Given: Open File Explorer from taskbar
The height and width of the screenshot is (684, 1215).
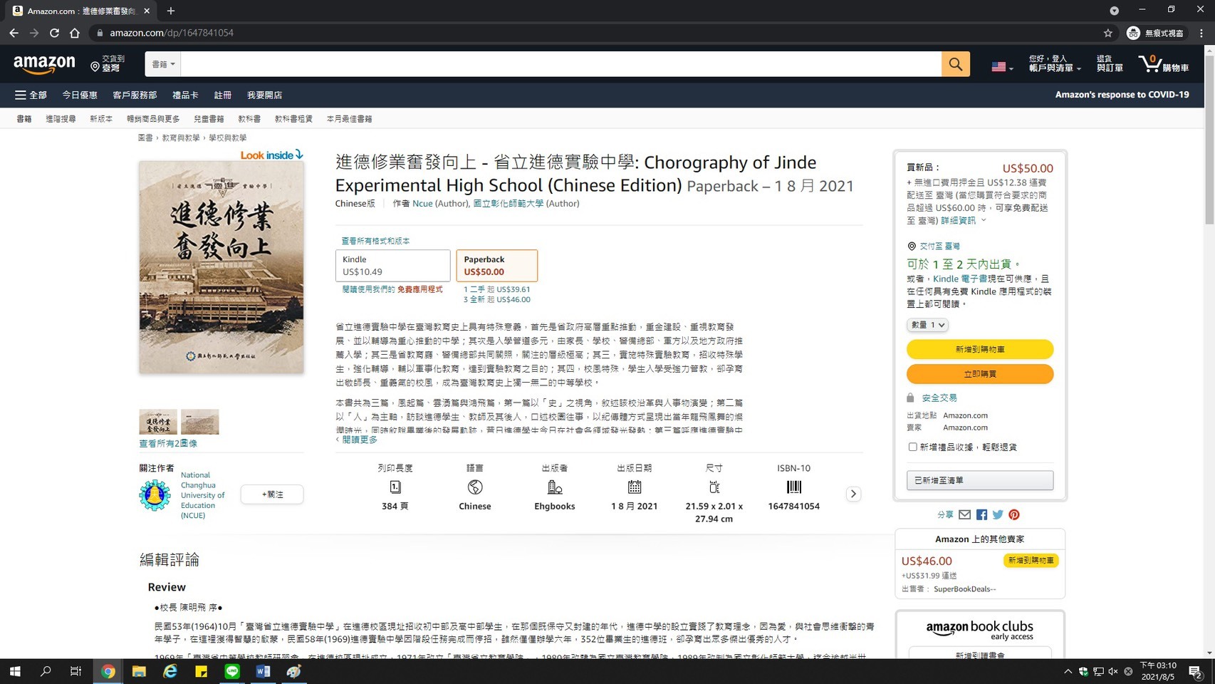Looking at the screenshot, I should [139, 671].
